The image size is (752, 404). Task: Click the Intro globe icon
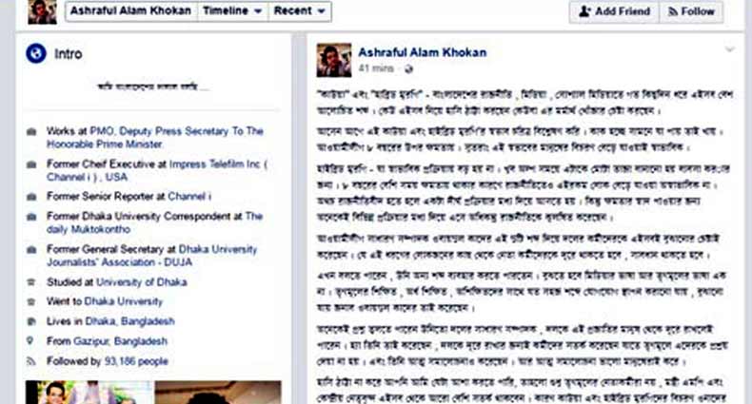36,53
